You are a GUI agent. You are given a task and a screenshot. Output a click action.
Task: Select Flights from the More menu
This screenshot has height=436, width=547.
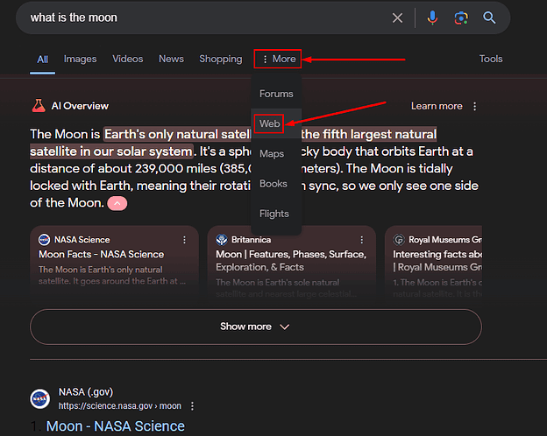point(274,214)
